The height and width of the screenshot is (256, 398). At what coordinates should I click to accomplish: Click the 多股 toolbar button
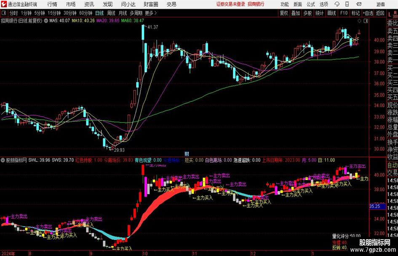pyautogui.click(x=307, y=13)
